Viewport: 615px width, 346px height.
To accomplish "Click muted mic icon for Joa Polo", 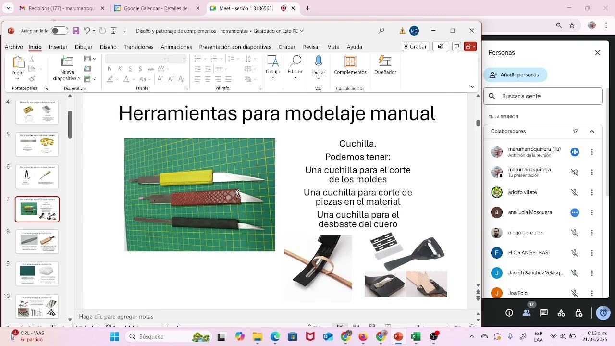I will [x=575, y=293].
